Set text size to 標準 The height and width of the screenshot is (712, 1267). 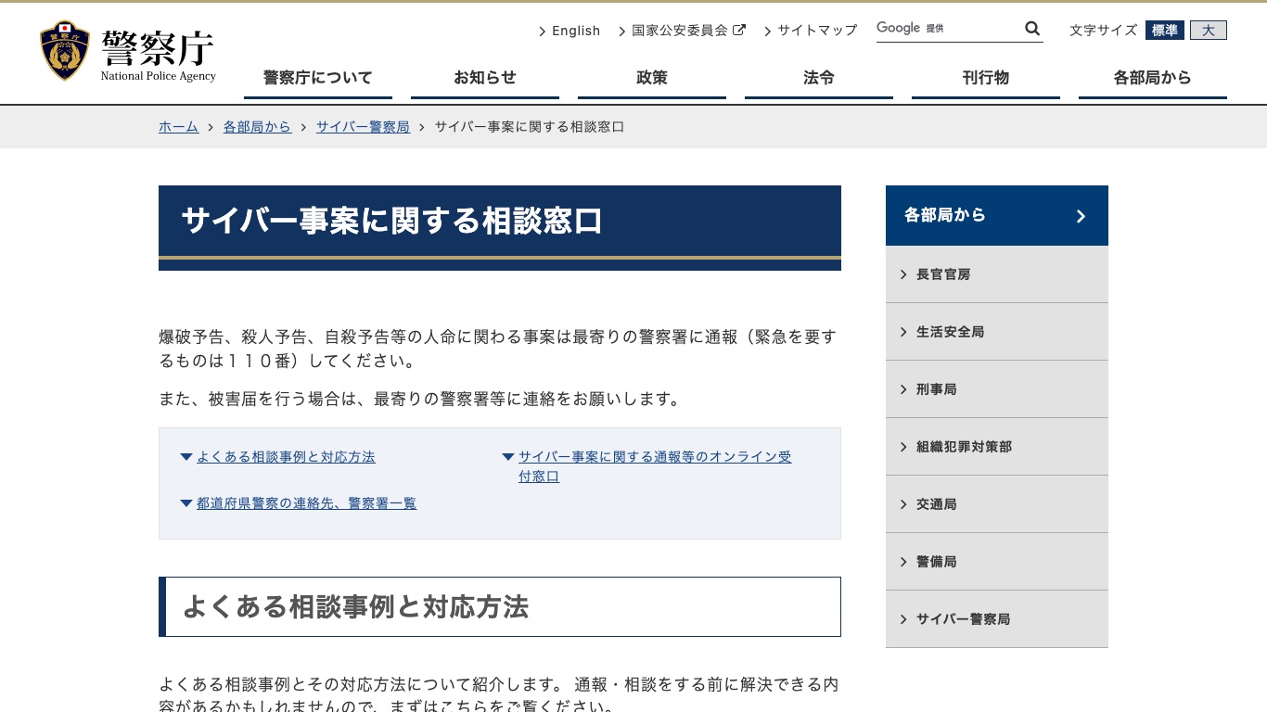(1165, 31)
